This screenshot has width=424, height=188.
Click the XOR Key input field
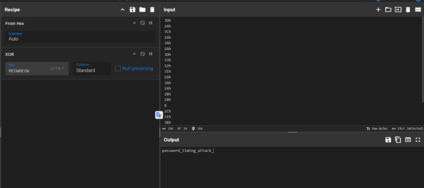tap(28, 71)
